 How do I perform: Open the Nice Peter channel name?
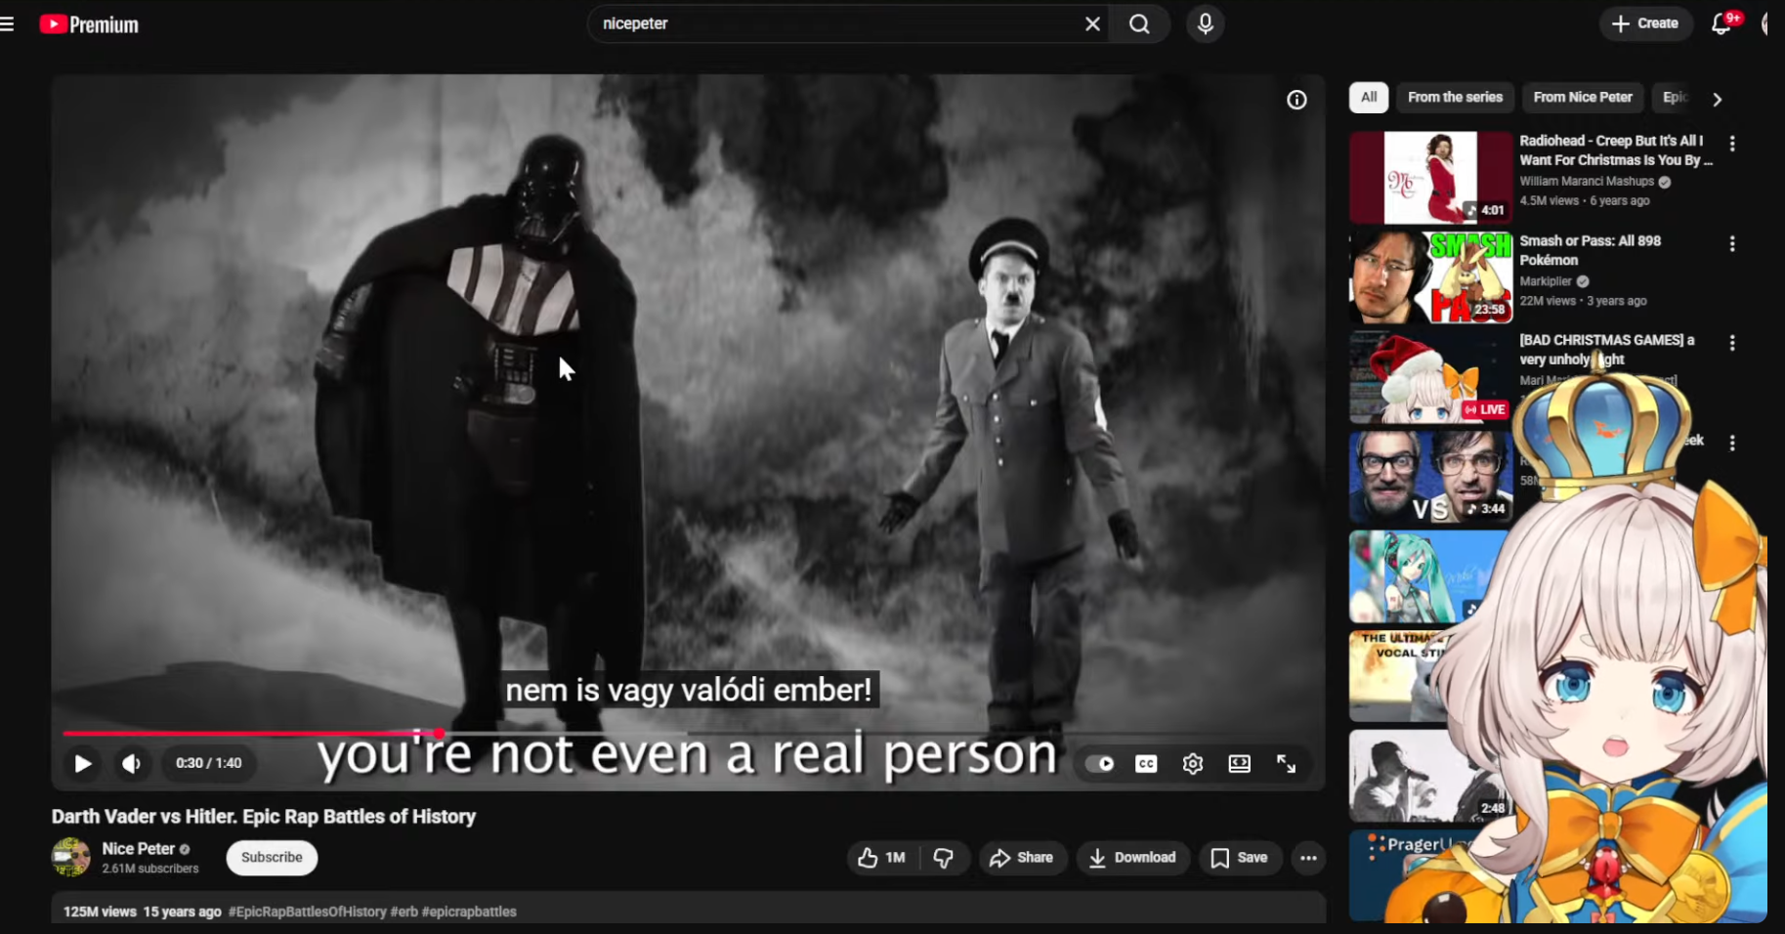tap(139, 849)
